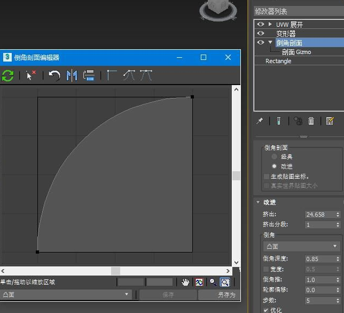The image size is (344, 313).
Task: Click the make unique icon
Action: [x=298, y=121]
